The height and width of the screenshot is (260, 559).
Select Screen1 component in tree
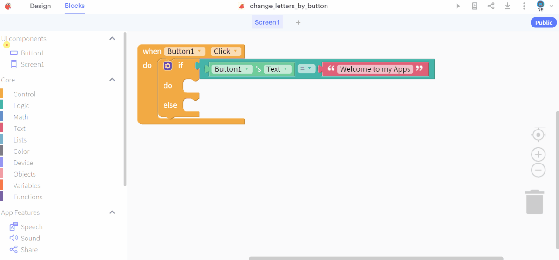[x=27, y=64]
